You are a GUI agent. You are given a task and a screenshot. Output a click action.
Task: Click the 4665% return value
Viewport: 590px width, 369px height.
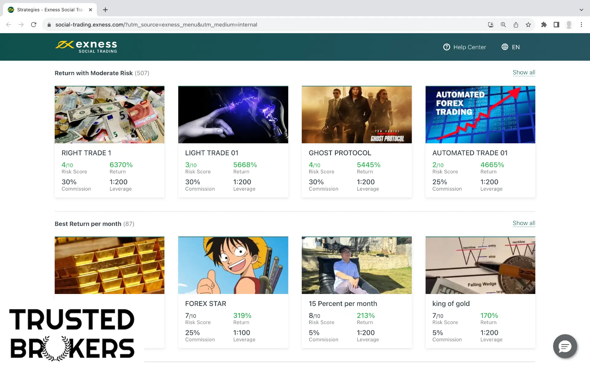tap(492, 165)
